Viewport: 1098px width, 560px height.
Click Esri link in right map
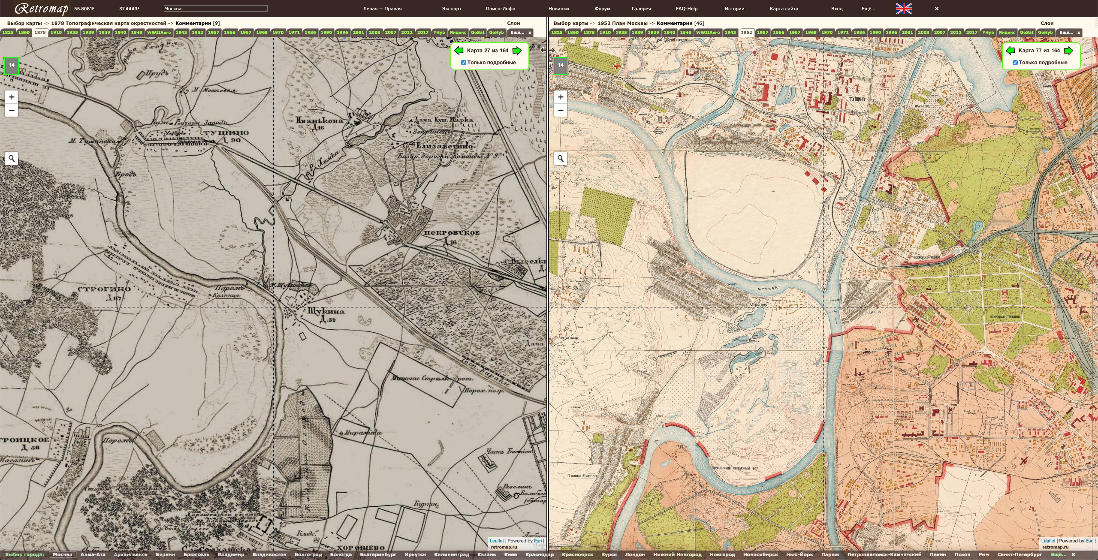click(x=1089, y=541)
